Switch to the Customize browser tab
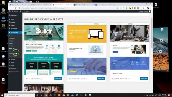 click(19, 5)
